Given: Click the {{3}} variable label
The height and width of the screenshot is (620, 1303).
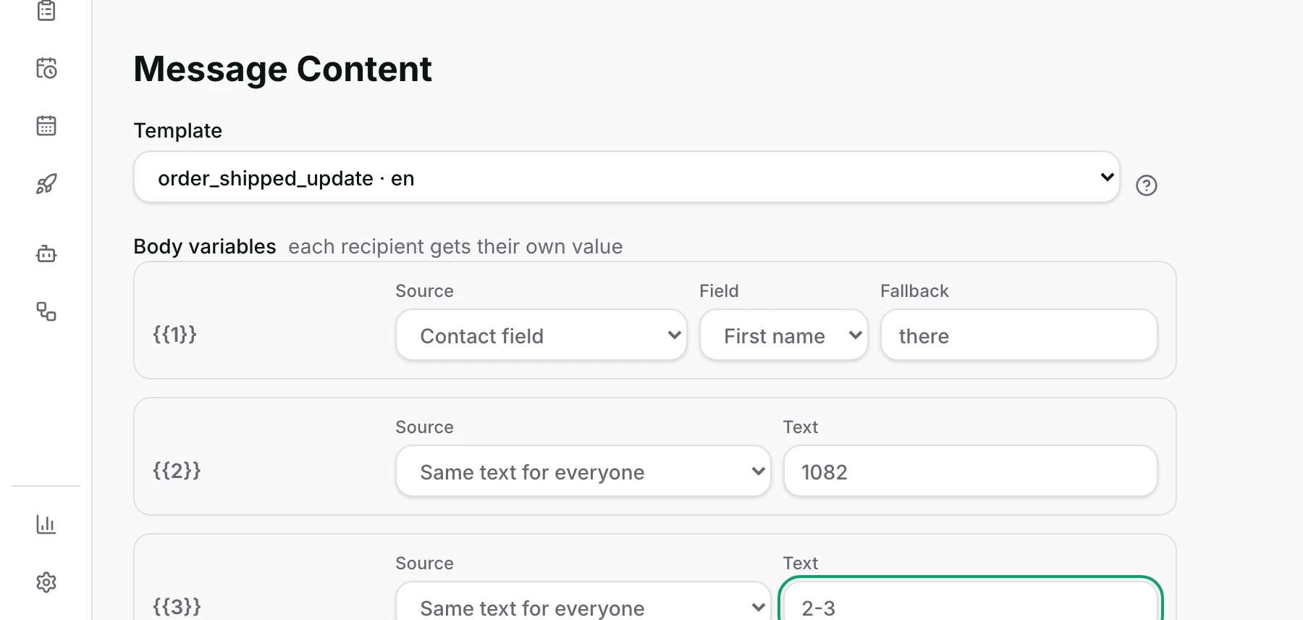Looking at the screenshot, I should [x=177, y=607].
